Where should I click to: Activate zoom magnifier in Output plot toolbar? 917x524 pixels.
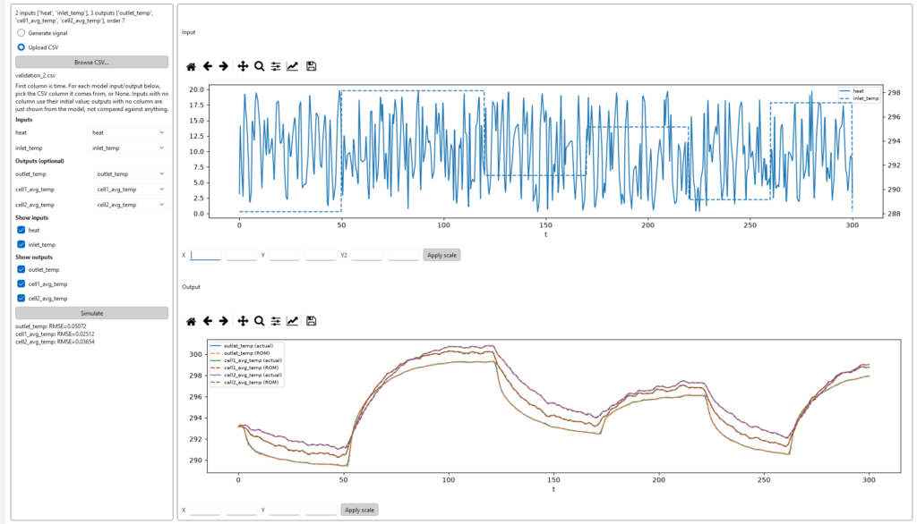click(259, 321)
